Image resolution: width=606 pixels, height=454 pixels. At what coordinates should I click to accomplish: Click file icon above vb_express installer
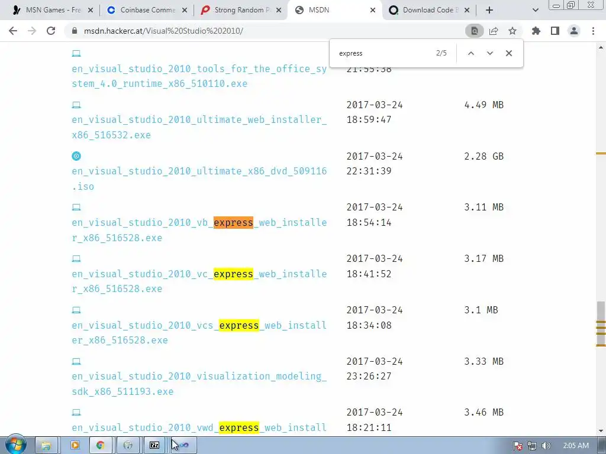pyautogui.click(x=76, y=207)
